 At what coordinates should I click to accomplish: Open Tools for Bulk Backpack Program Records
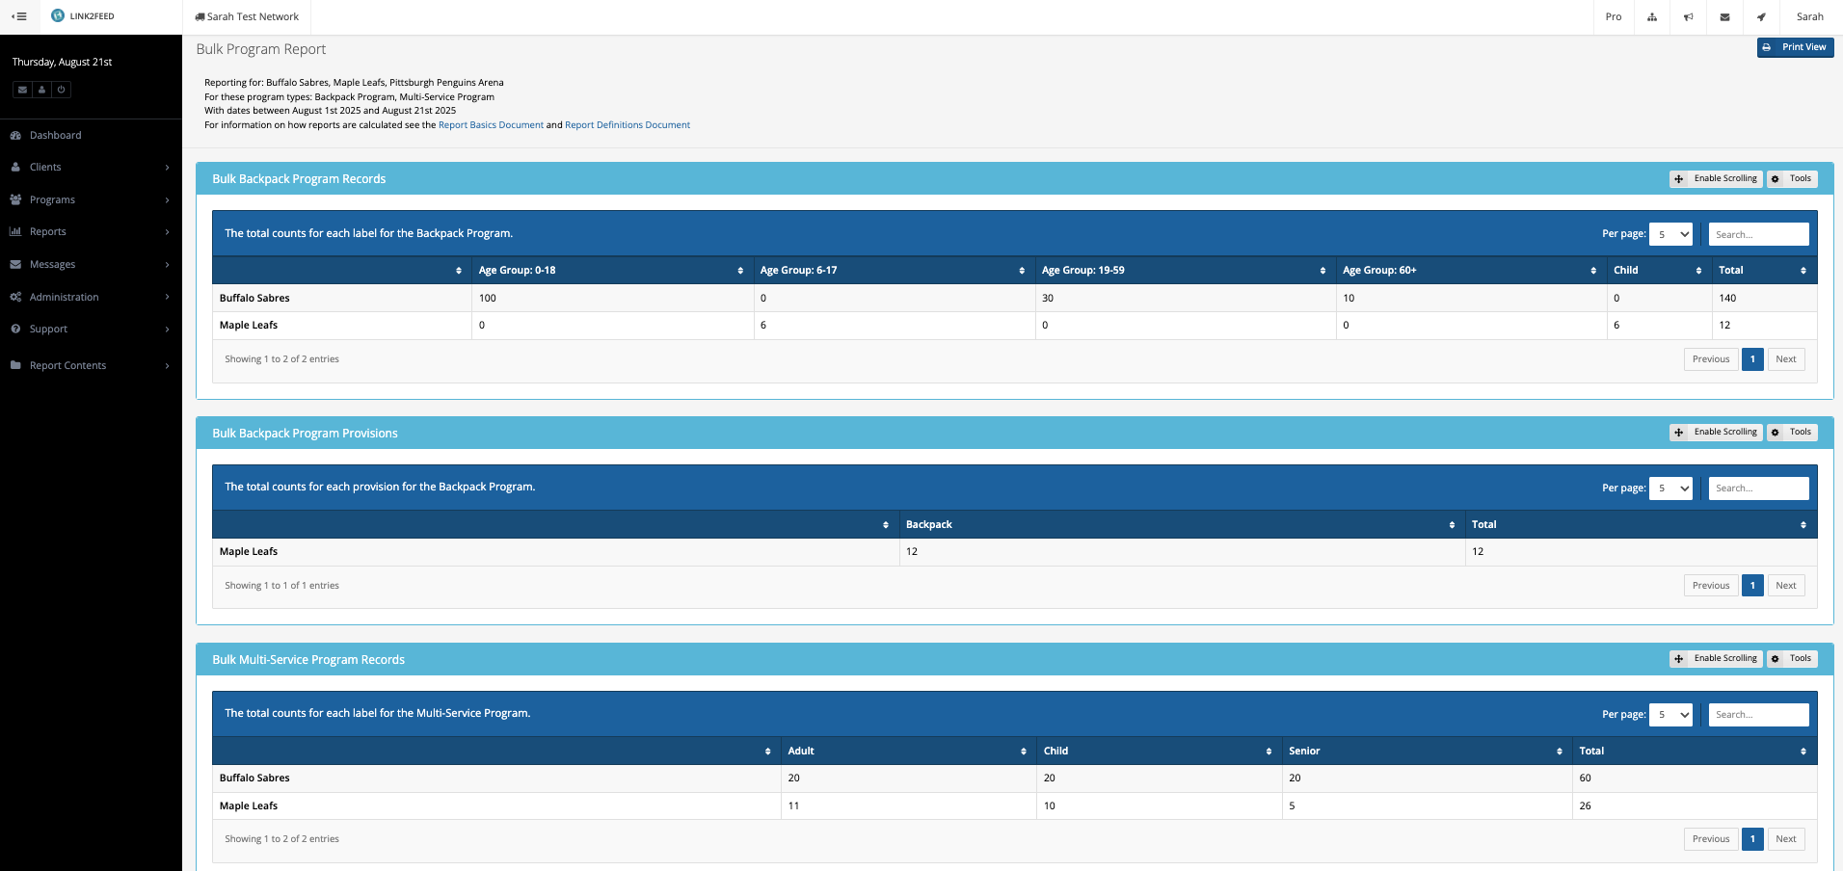[1792, 178]
